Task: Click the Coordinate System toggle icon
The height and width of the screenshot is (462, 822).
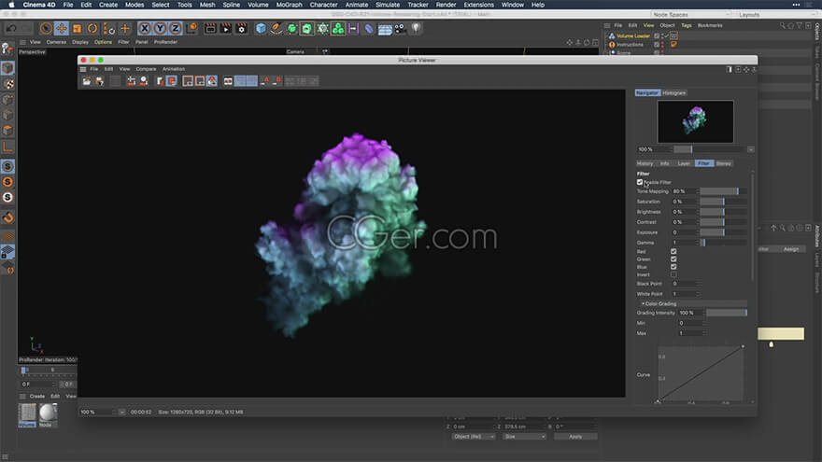Action: [192, 28]
